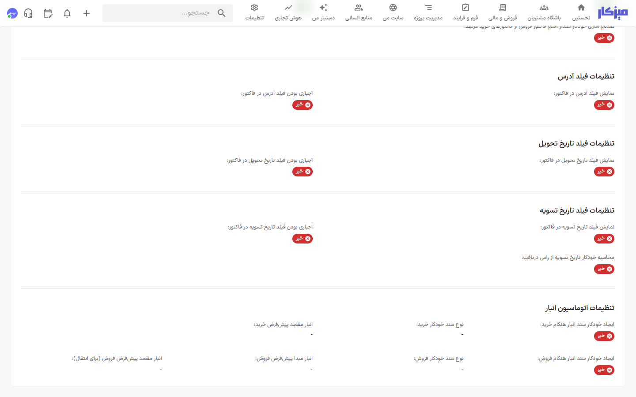Focus the جستجو search field

pos(168,13)
